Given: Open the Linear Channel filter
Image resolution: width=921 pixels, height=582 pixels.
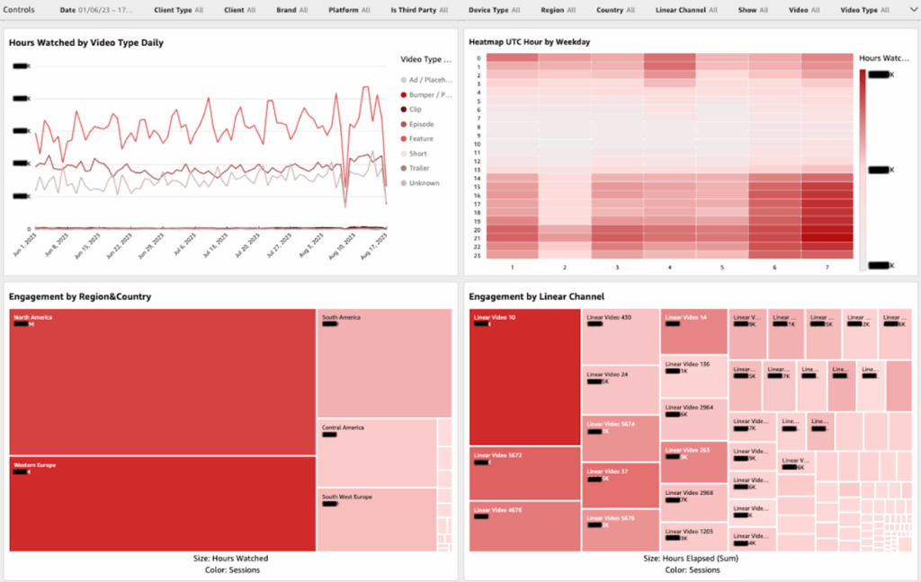Looking at the screenshot, I should 685,10.
